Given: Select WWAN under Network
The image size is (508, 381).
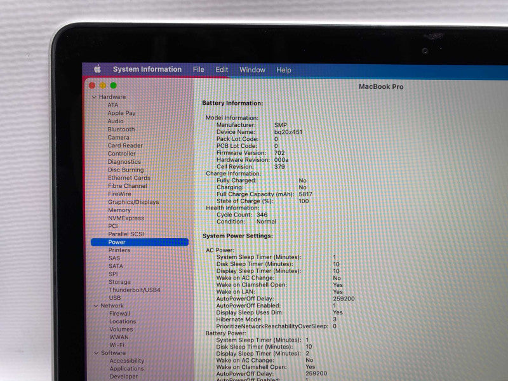Looking at the screenshot, I should tap(119, 337).
